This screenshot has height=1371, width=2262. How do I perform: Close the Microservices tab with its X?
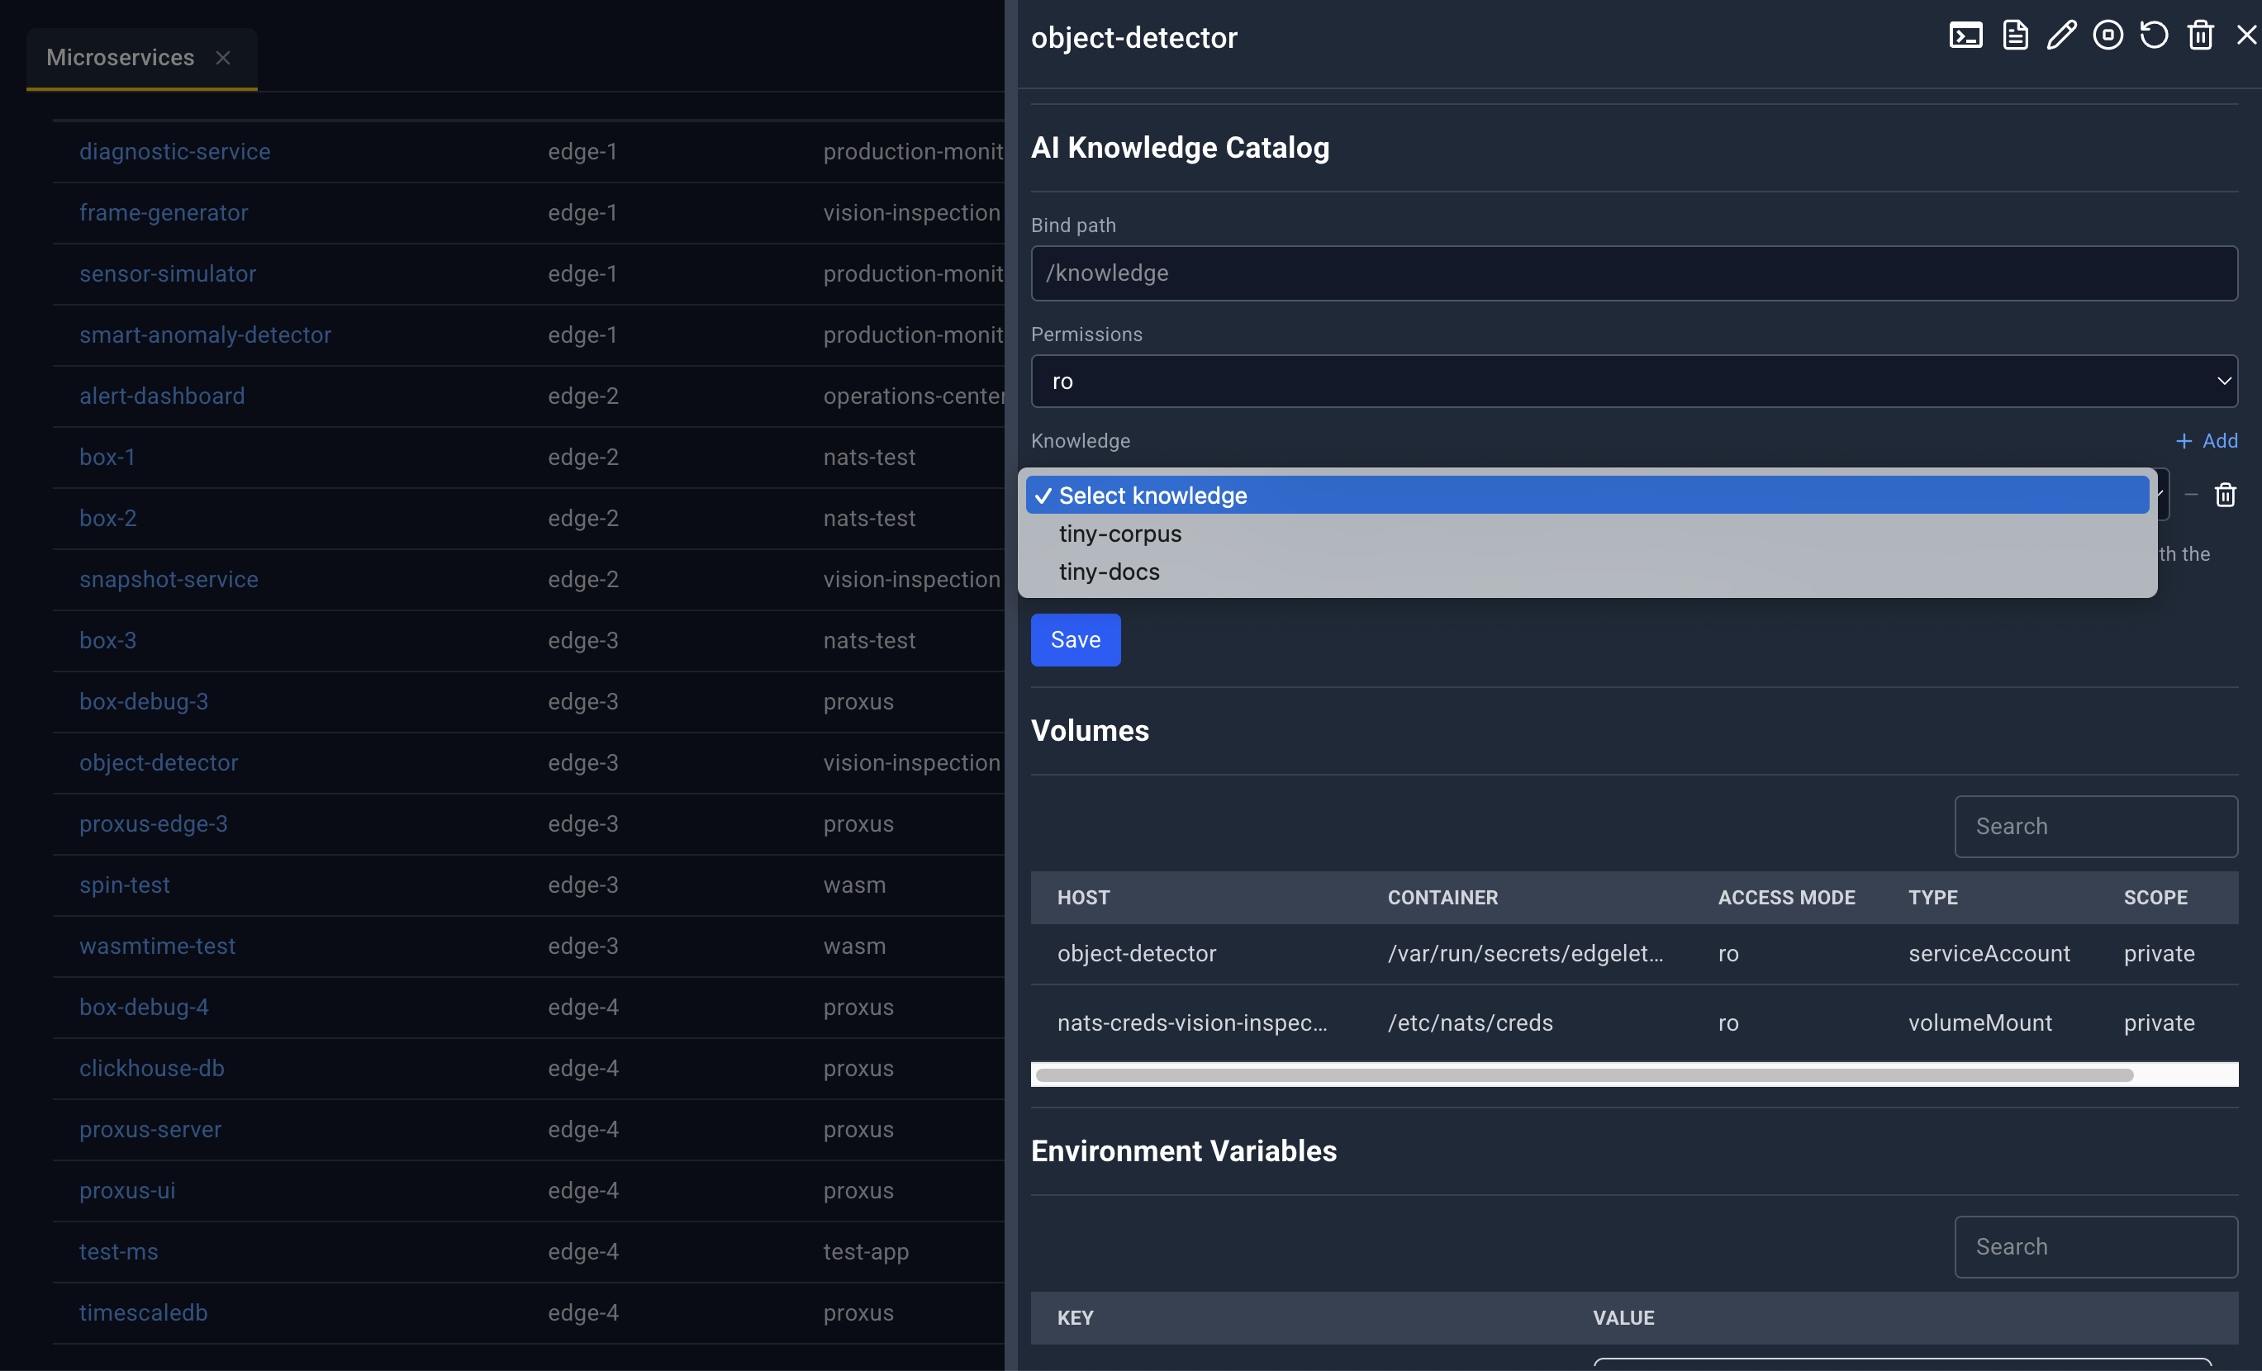pyautogui.click(x=222, y=58)
